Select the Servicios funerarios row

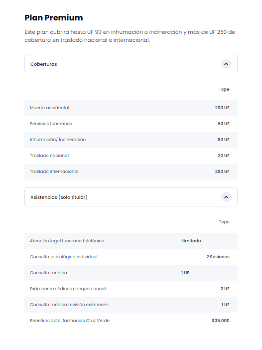coord(131,124)
